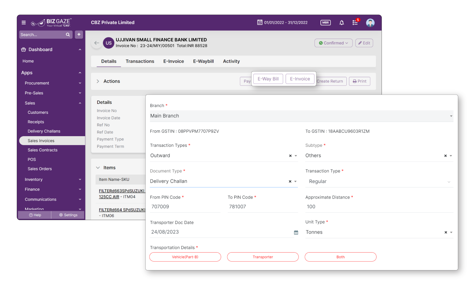This screenshot has width=475, height=285.
Task: Open Customers in the sidebar
Action: pyautogui.click(x=38, y=112)
